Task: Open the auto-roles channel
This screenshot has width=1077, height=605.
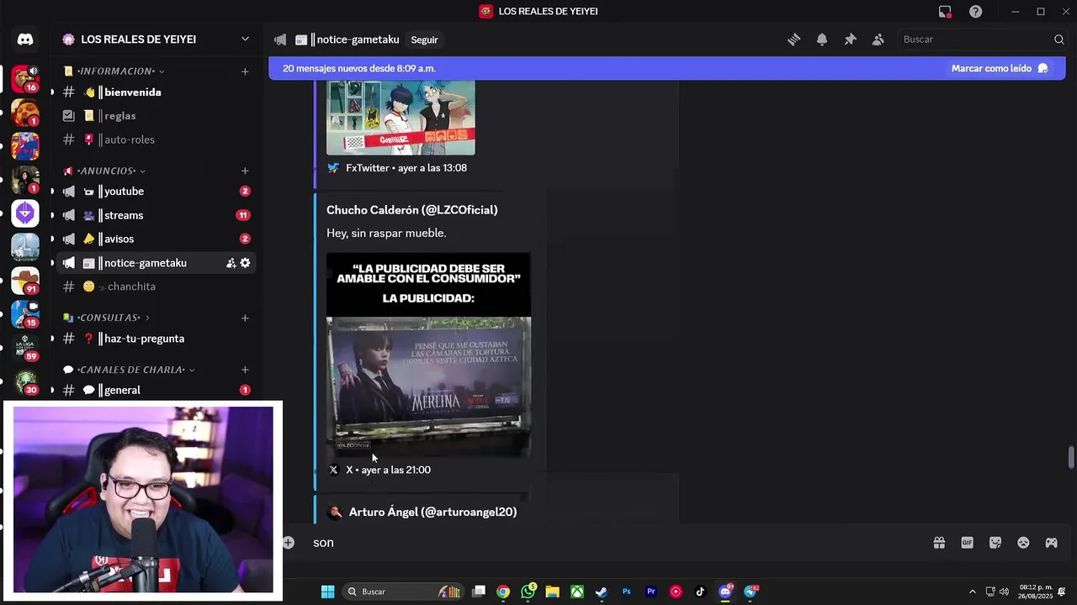Action: 156,139
